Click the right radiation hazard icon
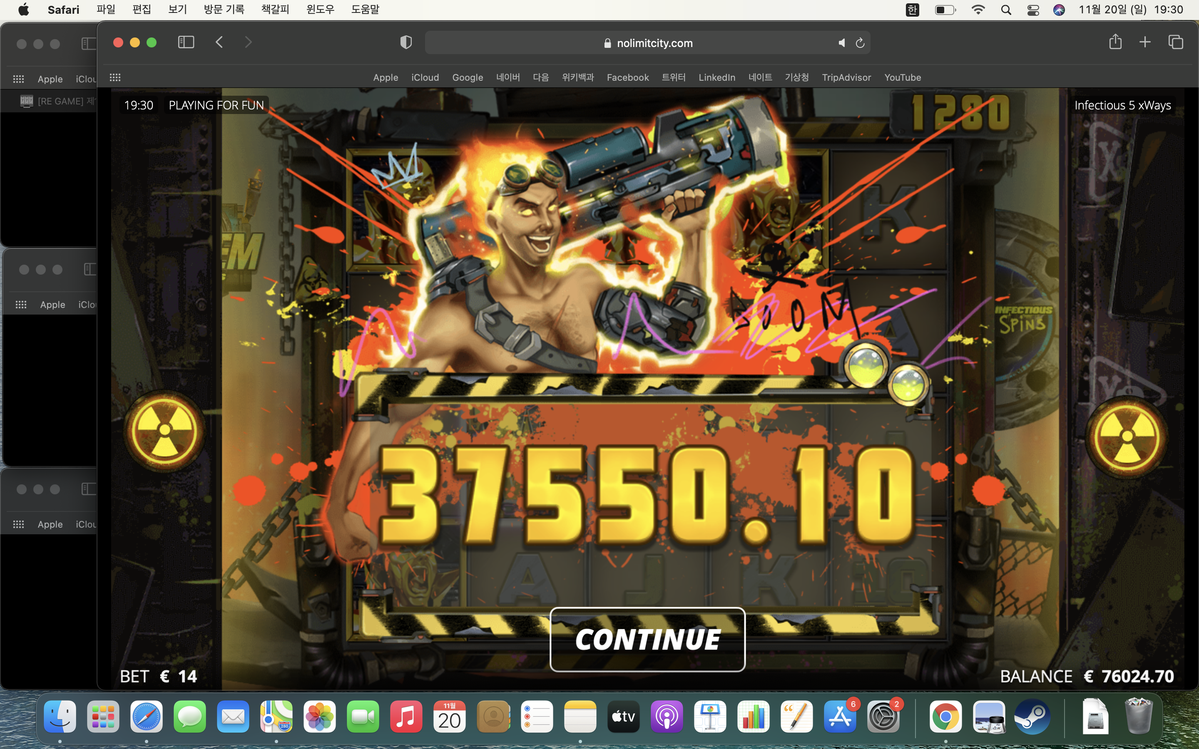 click(1127, 437)
